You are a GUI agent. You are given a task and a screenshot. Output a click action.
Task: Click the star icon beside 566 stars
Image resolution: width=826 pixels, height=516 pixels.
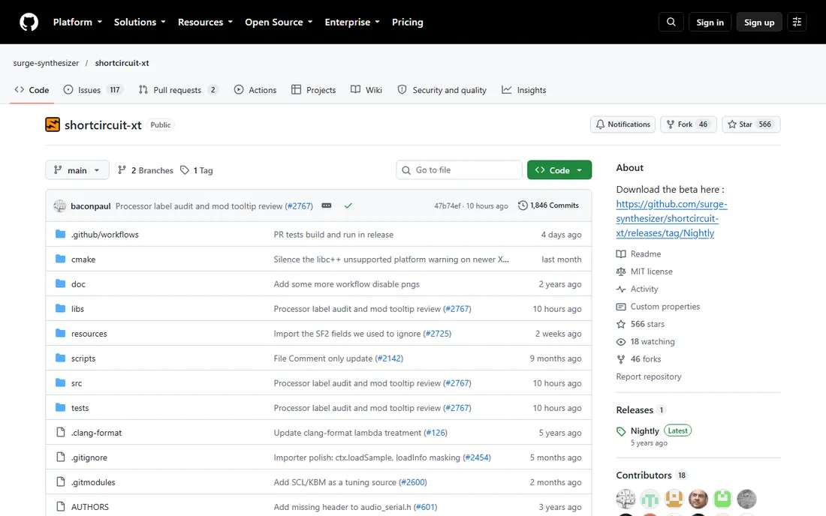point(621,324)
